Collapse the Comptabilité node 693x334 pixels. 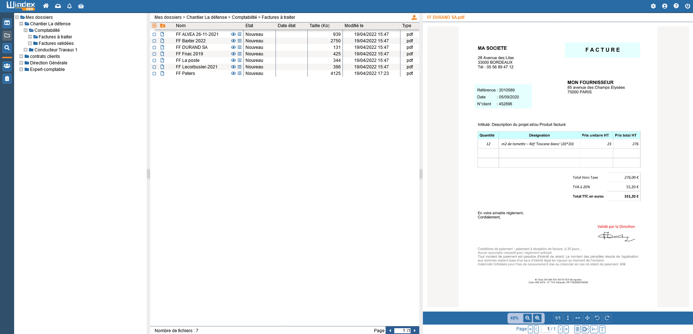pyautogui.click(x=25, y=30)
